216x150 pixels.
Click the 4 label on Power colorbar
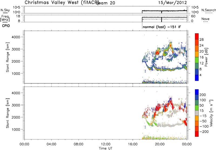pos(201,75)
